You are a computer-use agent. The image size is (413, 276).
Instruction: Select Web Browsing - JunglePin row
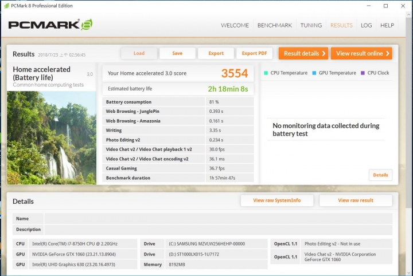click(x=178, y=112)
